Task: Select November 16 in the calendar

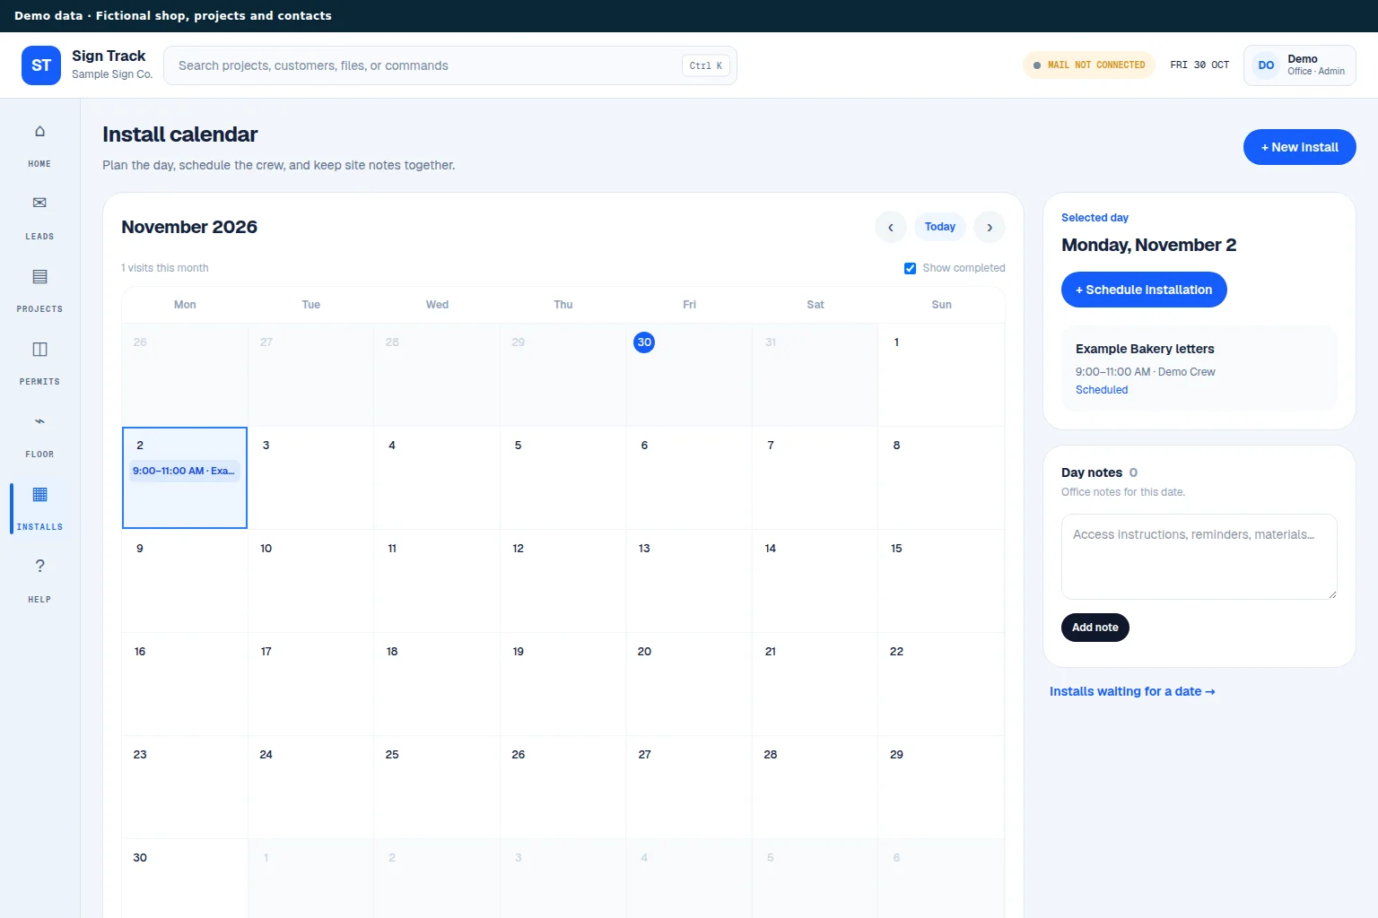Action: tap(185, 684)
